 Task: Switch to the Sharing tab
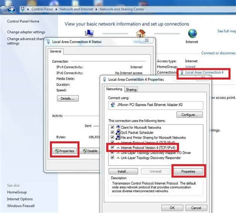tap(131, 90)
